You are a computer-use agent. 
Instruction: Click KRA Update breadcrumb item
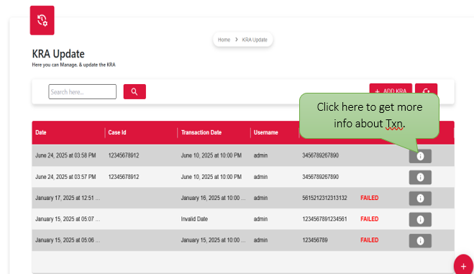click(x=255, y=40)
